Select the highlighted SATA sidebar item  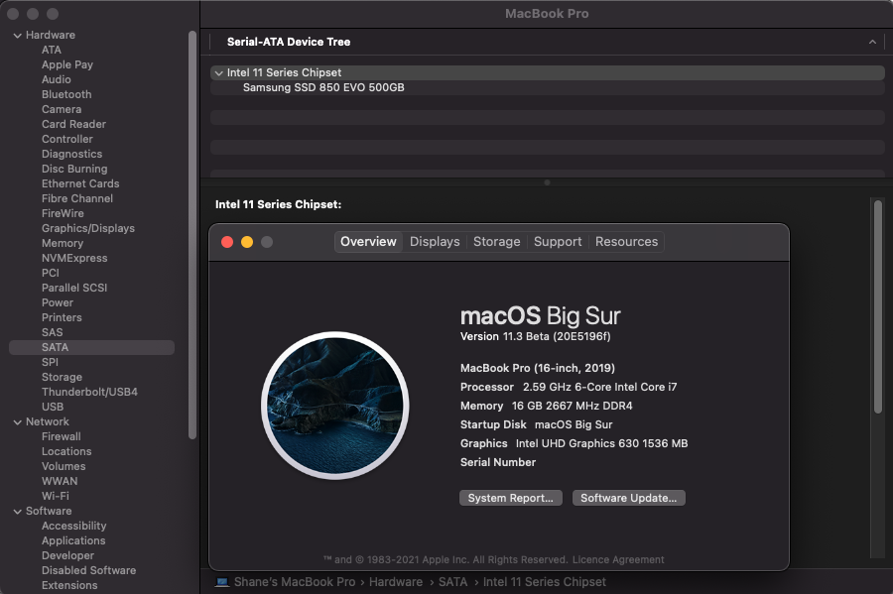(x=91, y=348)
